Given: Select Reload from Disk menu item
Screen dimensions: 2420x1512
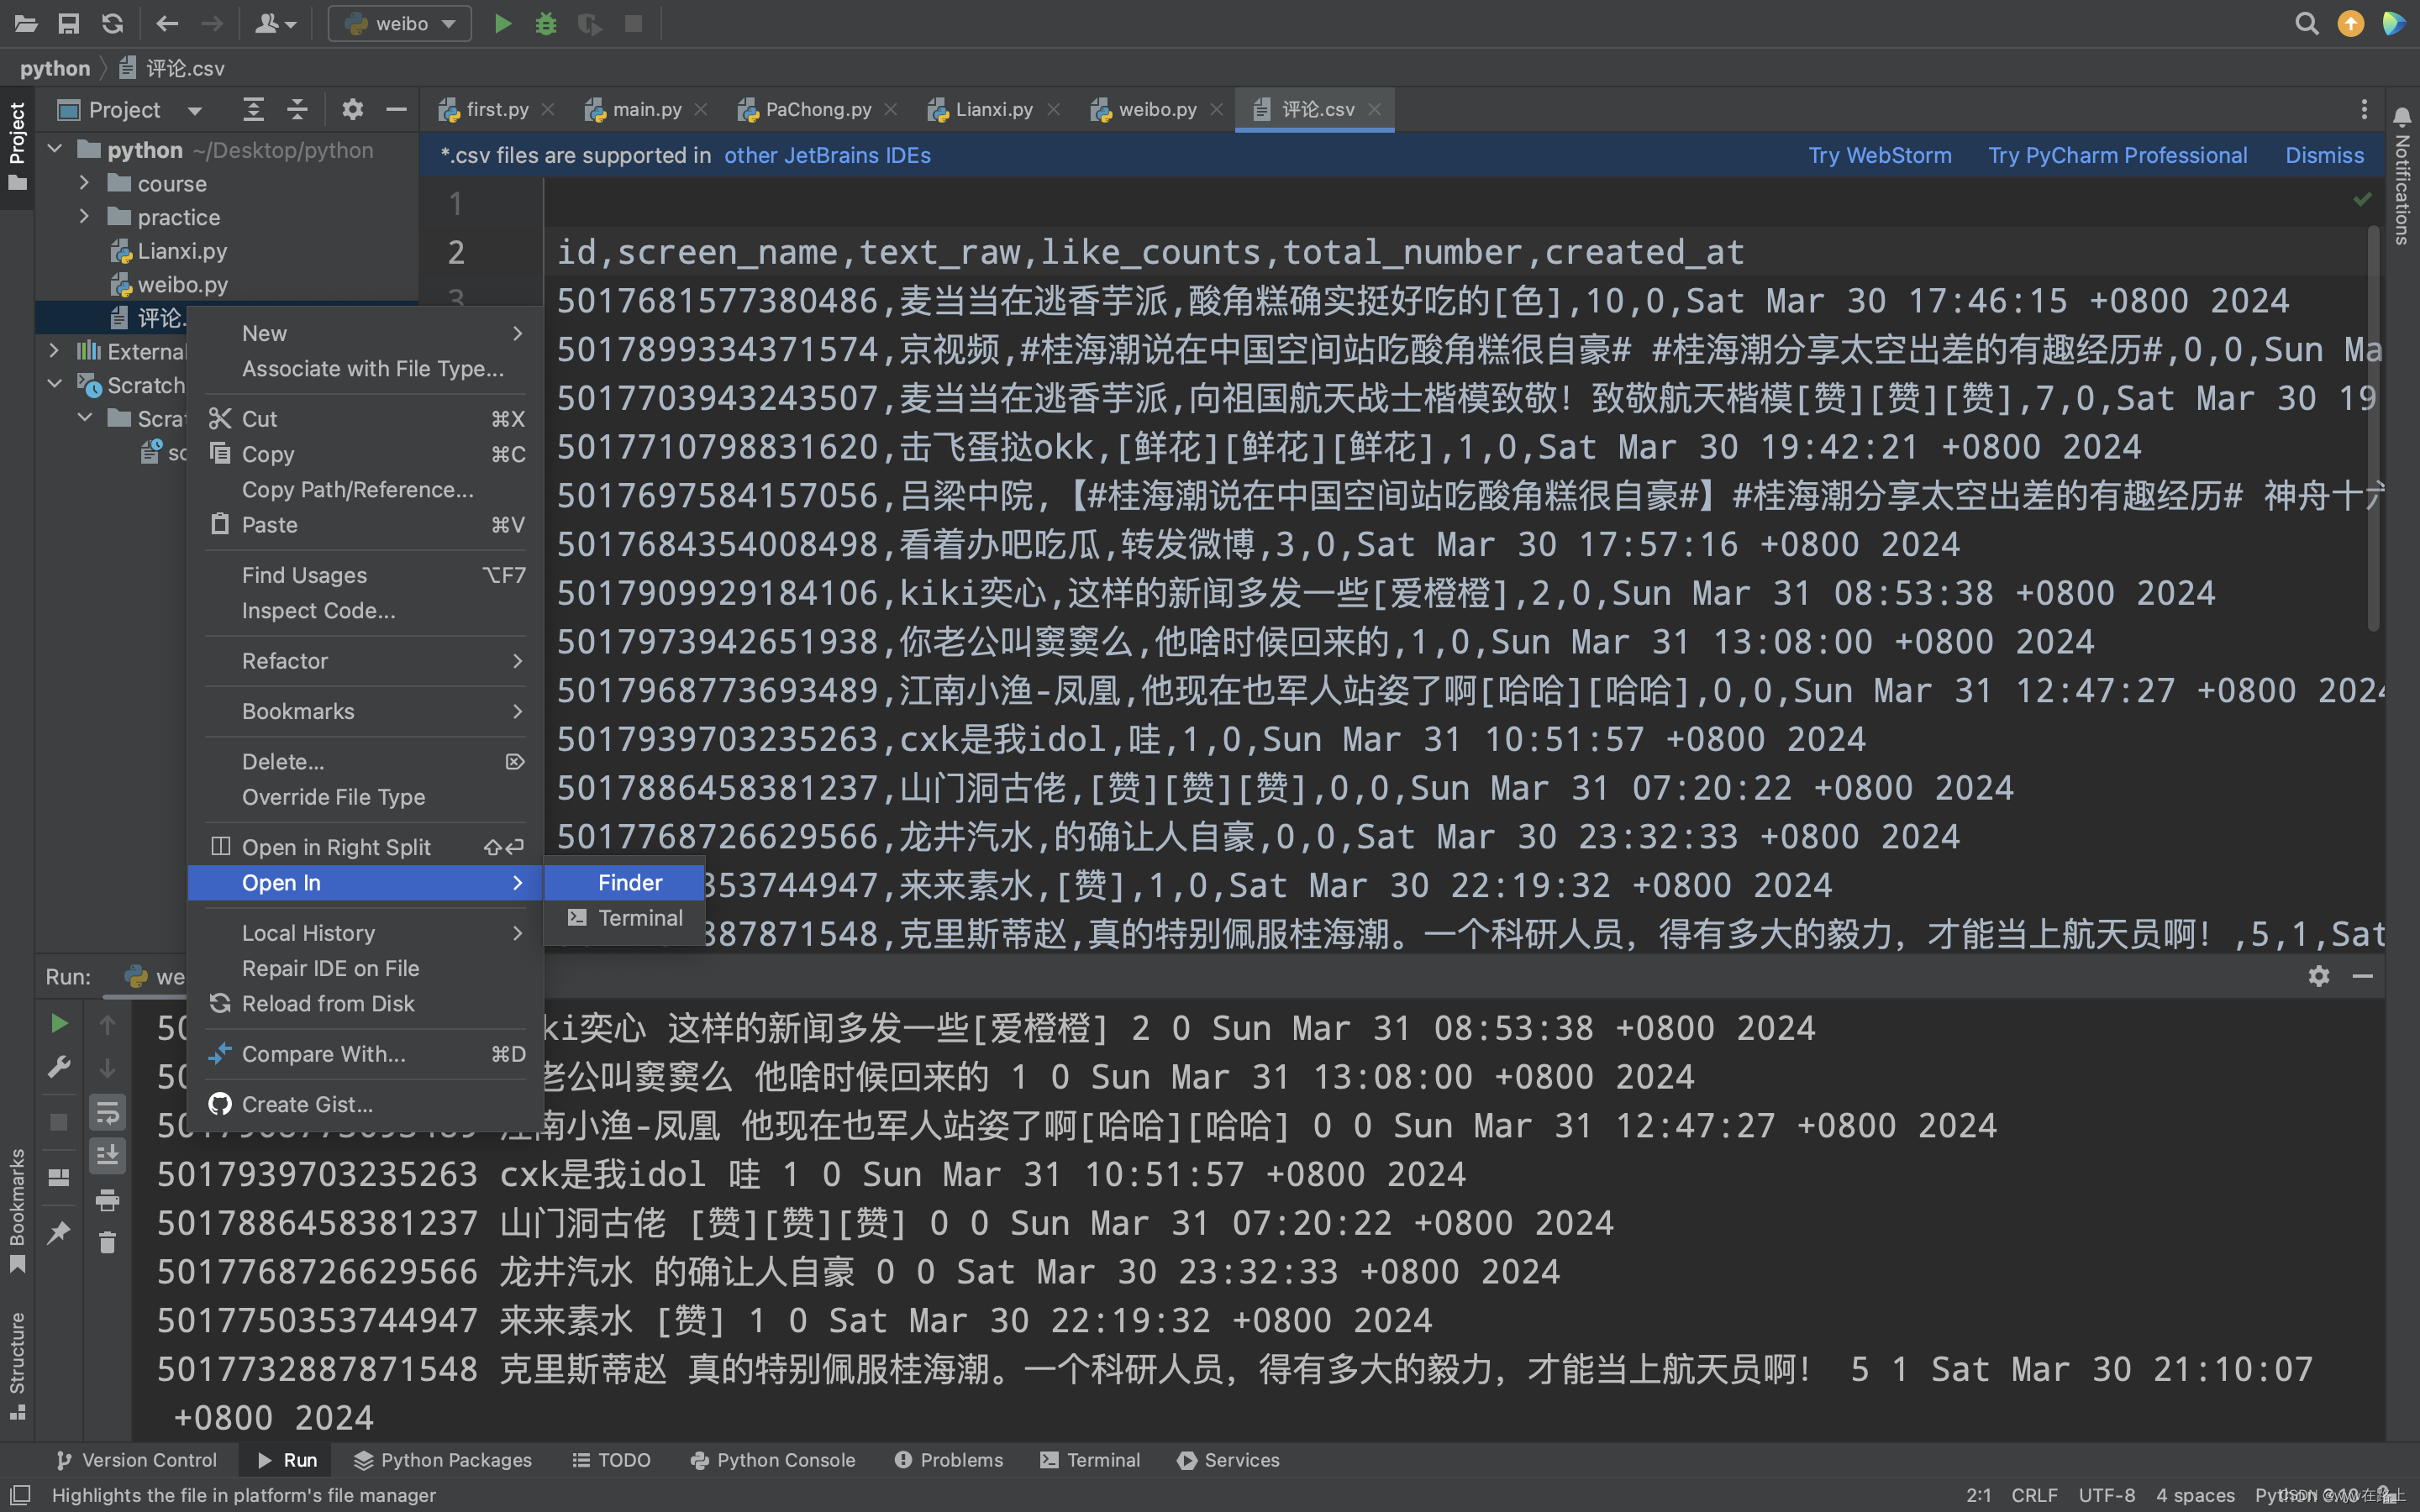Looking at the screenshot, I should tap(366, 1003).
